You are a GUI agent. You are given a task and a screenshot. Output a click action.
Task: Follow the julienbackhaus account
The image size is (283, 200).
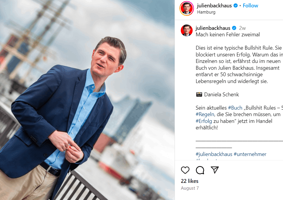[x=250, y=6]
